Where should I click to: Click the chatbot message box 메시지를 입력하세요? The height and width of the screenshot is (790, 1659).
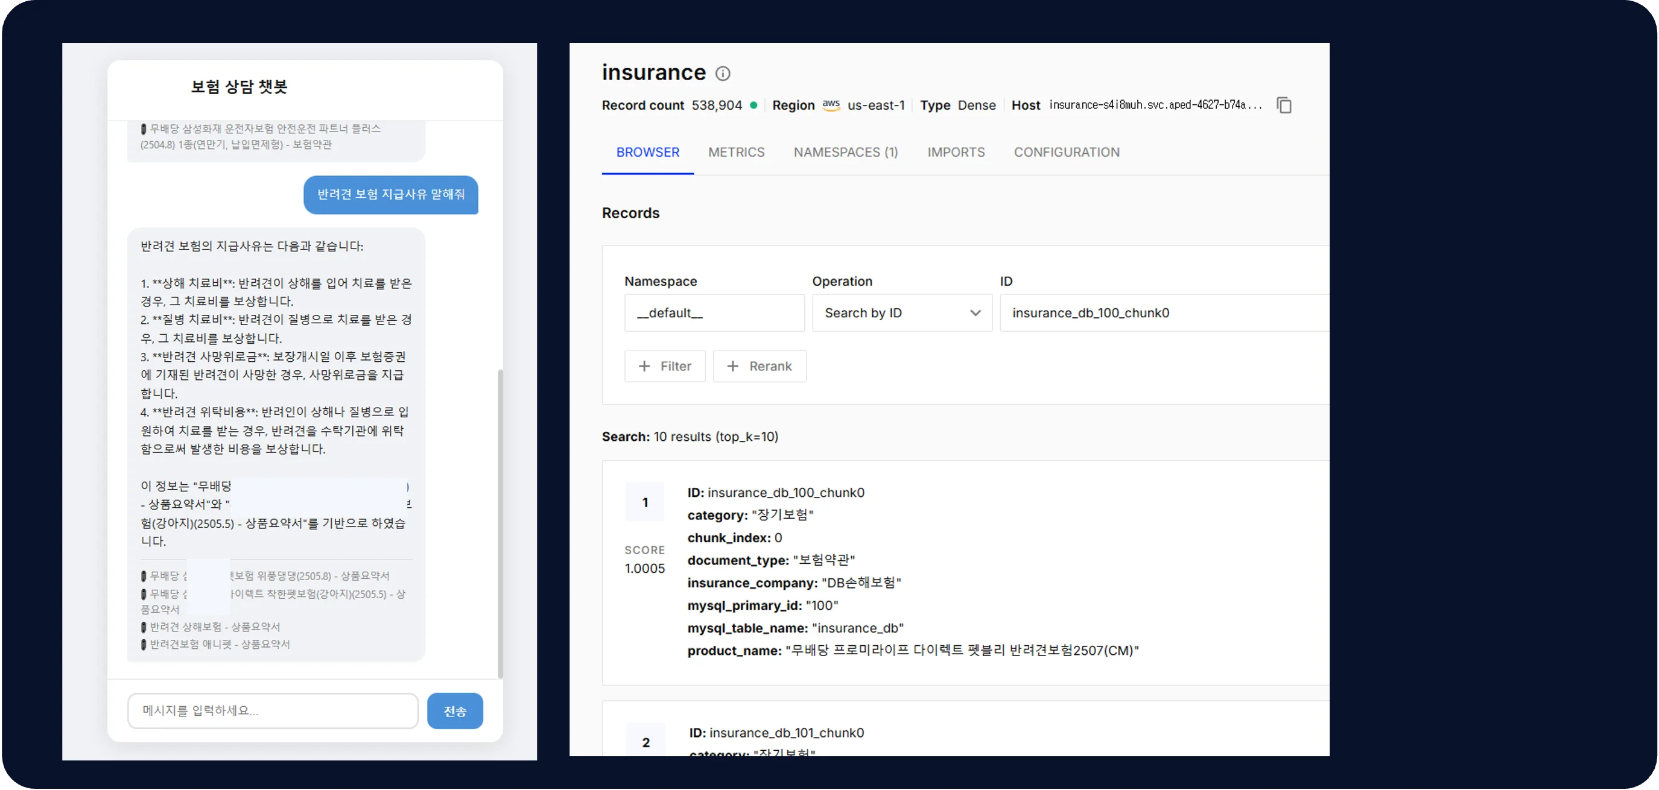273,711
